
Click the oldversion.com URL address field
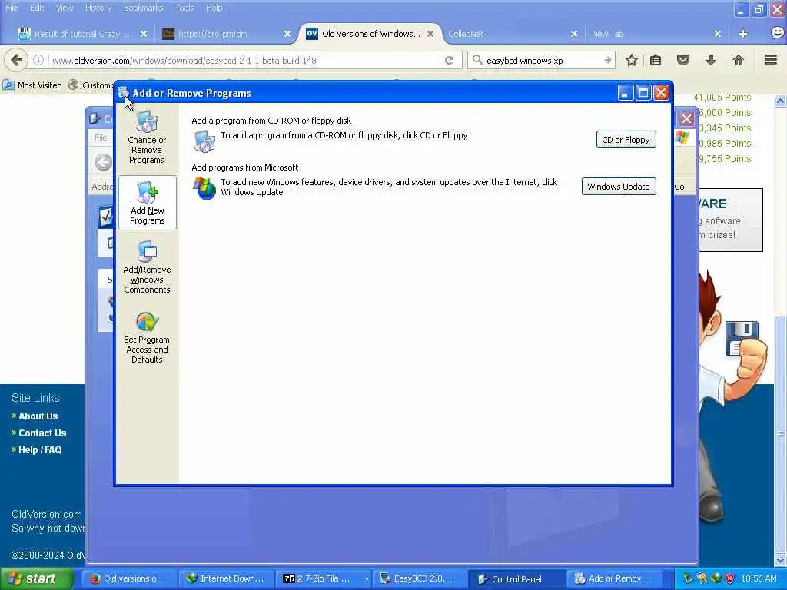click(x=241, y=61)
